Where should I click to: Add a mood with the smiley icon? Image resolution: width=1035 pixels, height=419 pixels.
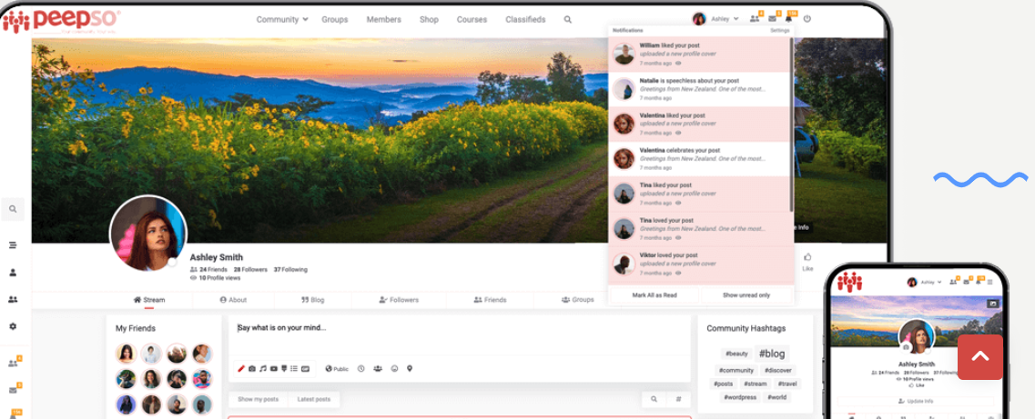pos(395,369)
